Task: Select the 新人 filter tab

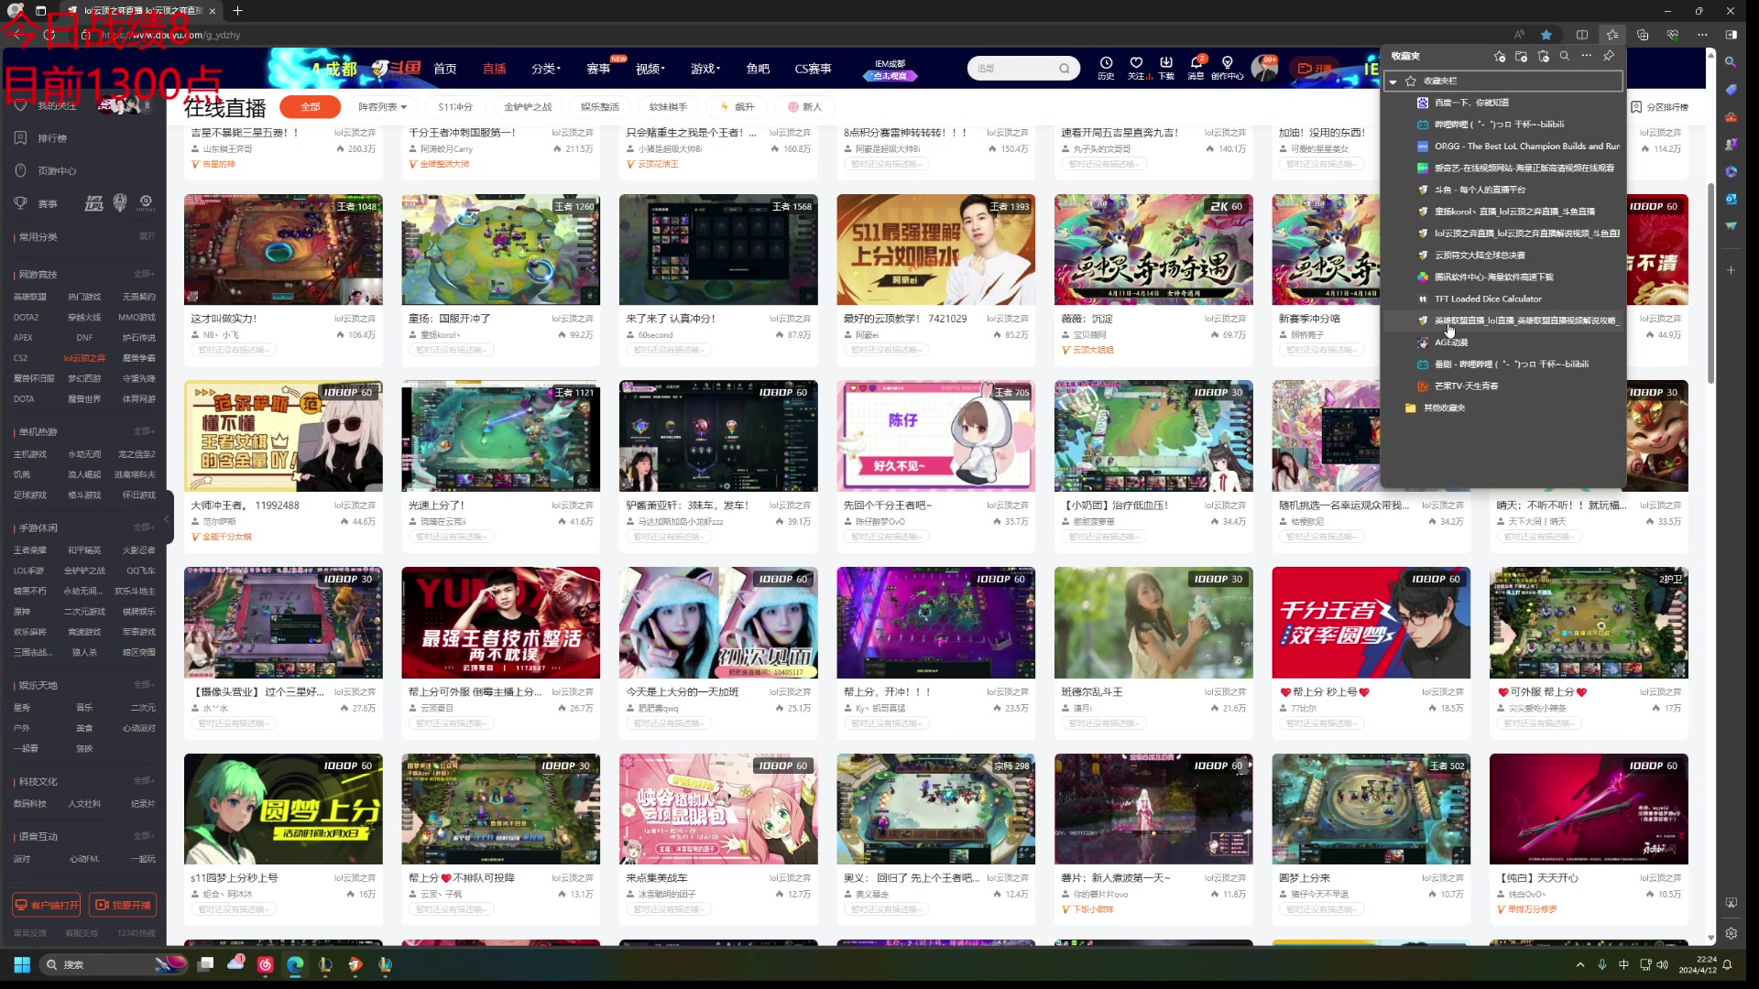Action: (x=805, y=107)
